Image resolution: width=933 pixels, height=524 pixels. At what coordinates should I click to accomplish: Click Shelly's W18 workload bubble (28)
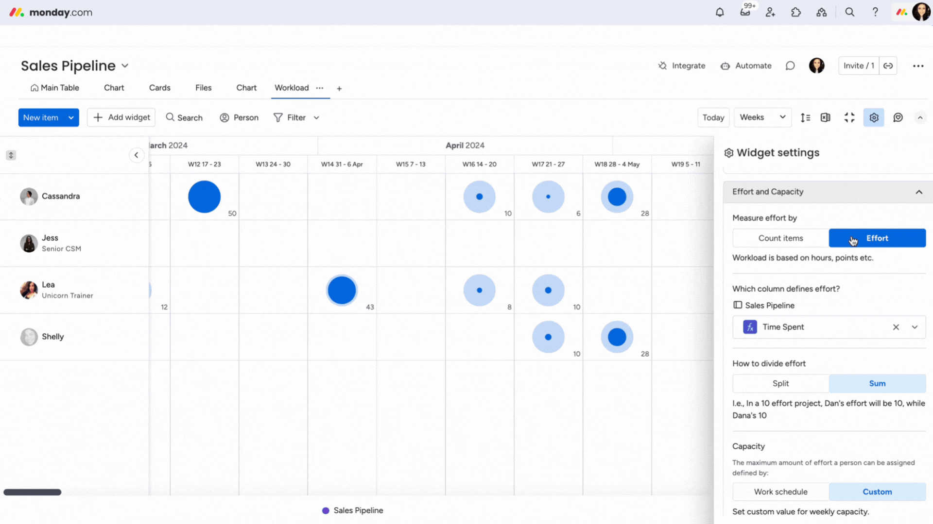click(x=617, y=337)
